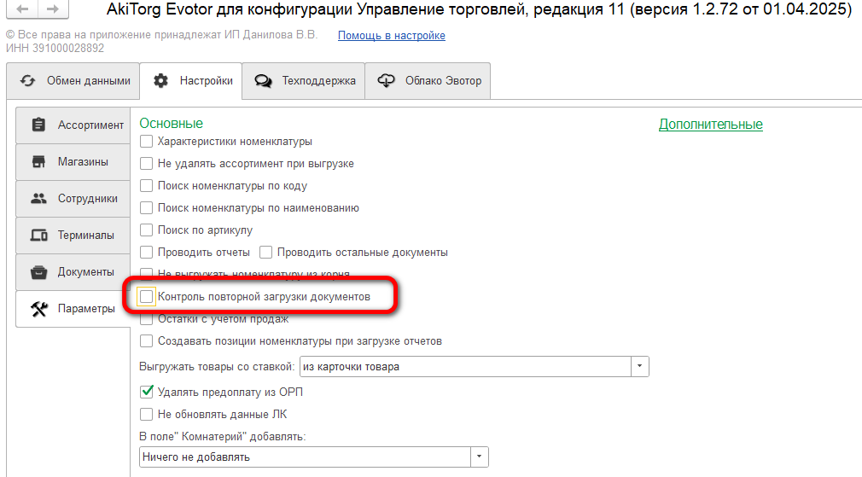Click the forward navigation arrow
The height and width of the screenshot is (477, 862).
click(53, 9)
